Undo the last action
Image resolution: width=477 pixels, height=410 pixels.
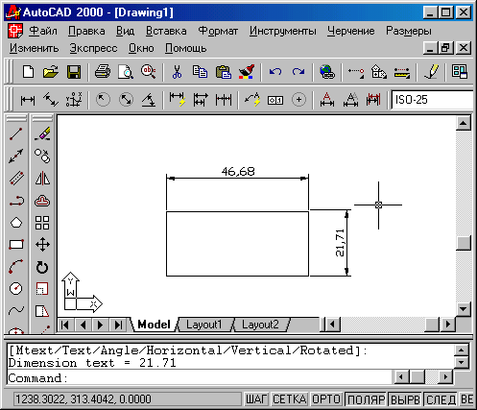coord(275,72)
